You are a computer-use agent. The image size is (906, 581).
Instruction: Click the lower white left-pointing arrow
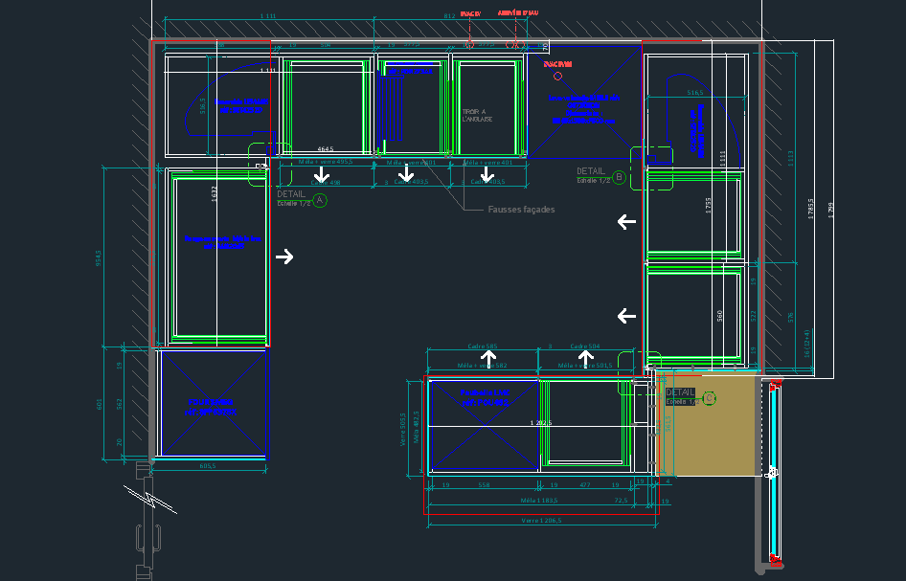point(626,316)
